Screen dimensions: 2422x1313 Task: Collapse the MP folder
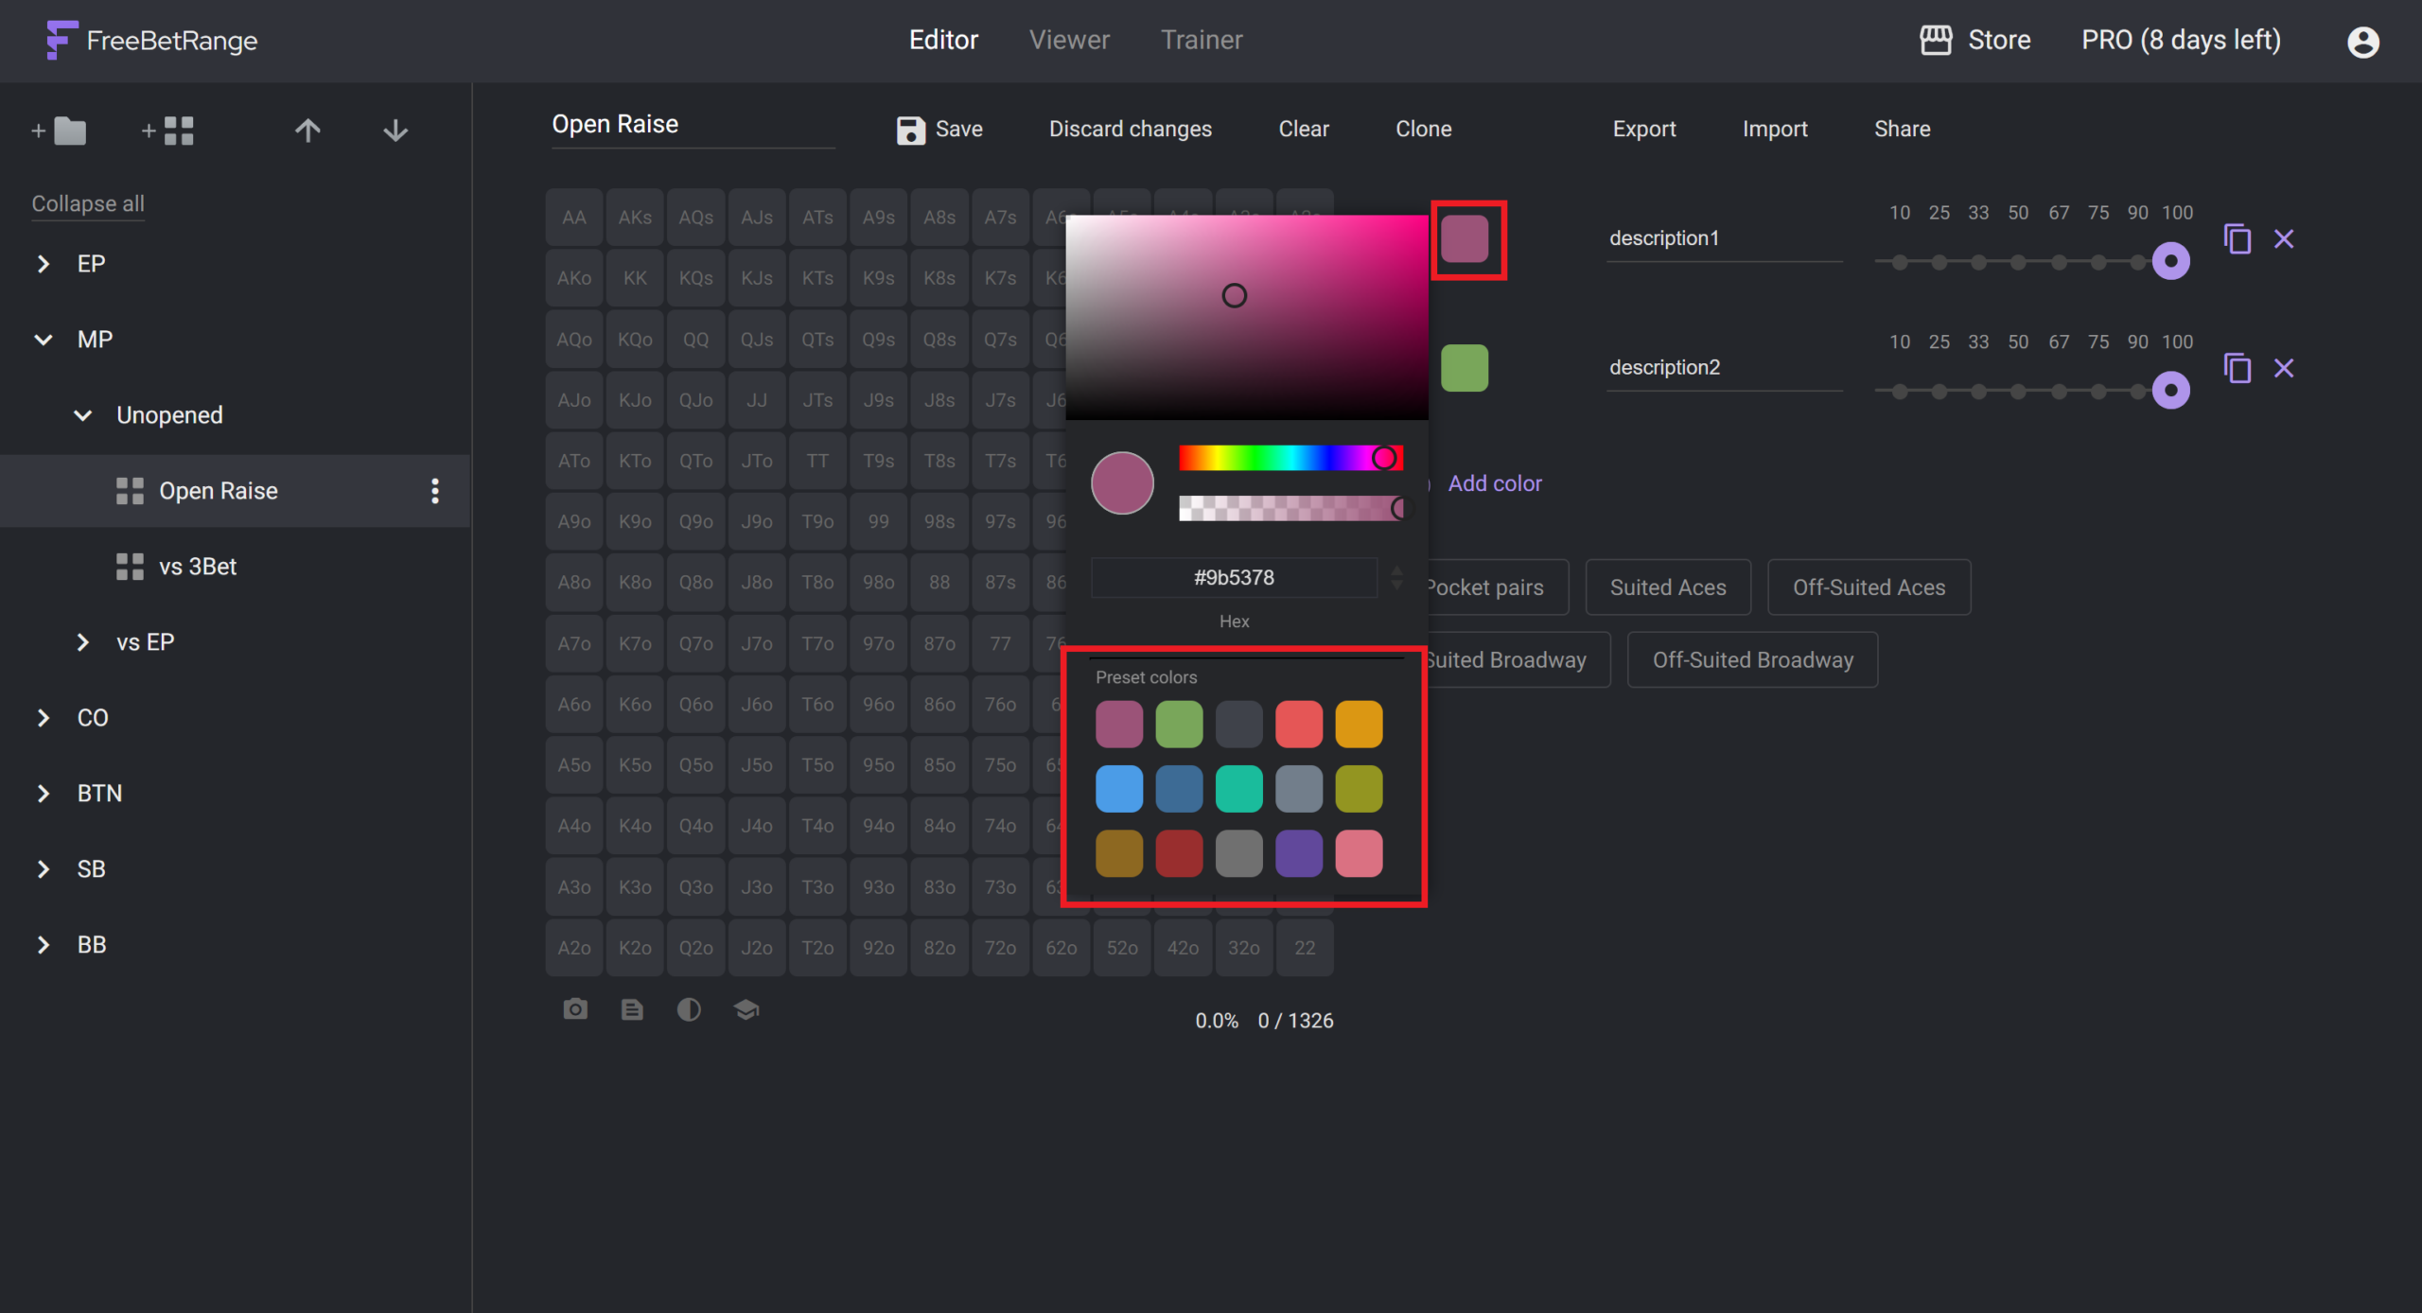tap(44, 340)
